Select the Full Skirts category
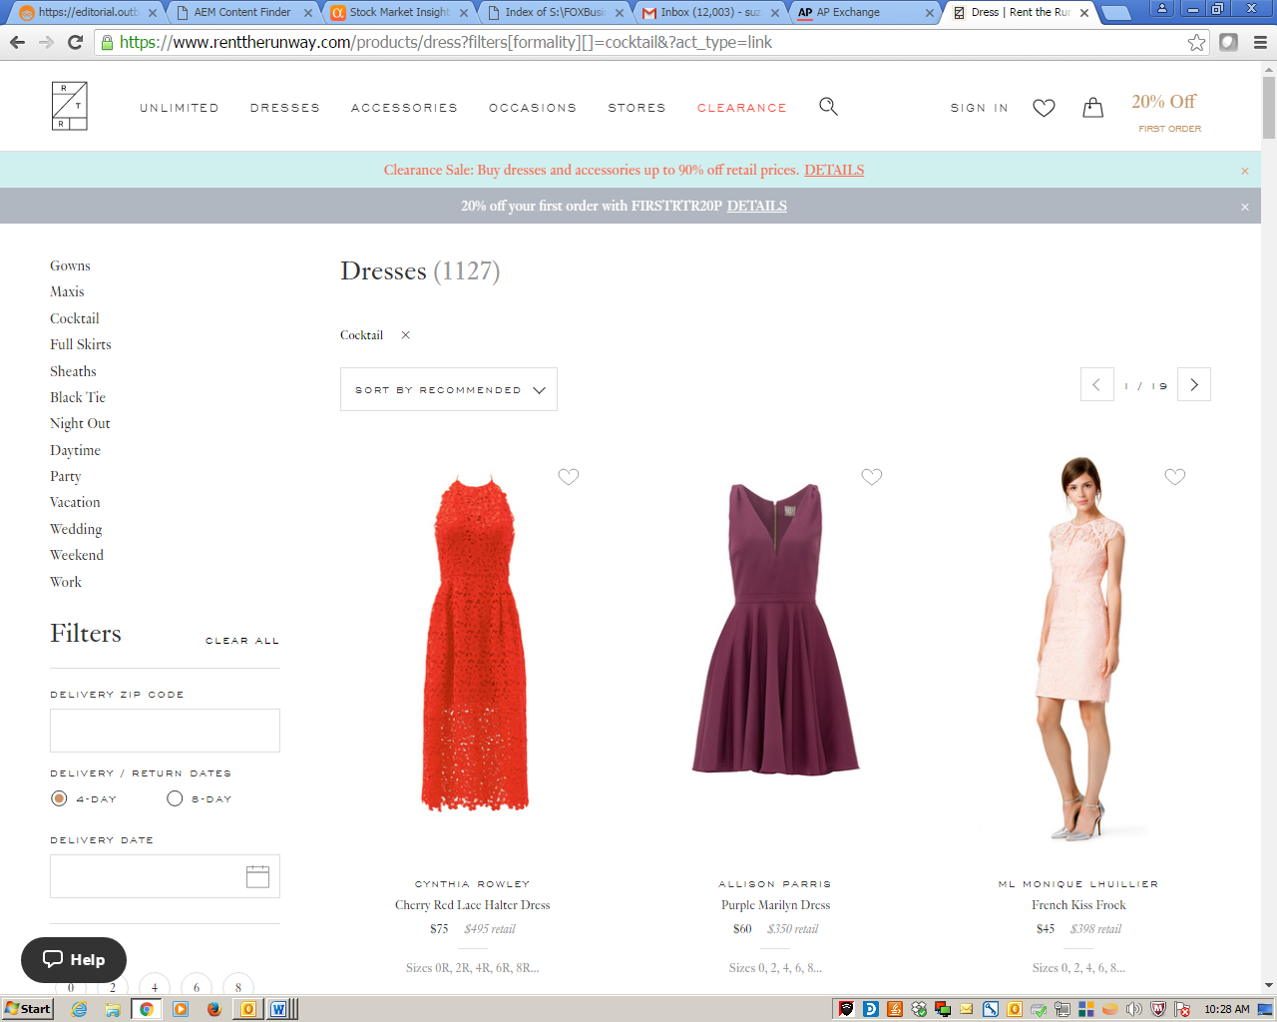 coord(81,344)
